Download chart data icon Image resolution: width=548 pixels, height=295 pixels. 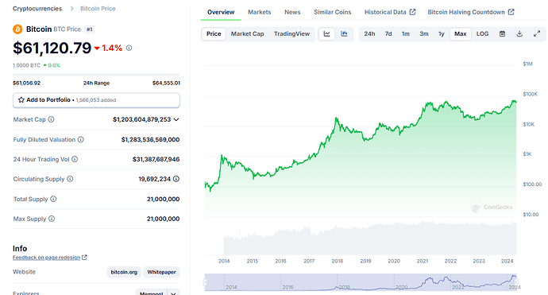[x=519, y=34]
